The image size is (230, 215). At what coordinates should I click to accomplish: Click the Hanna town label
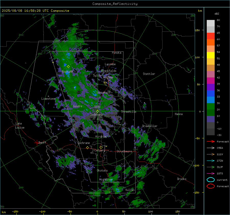coord(179,114)
